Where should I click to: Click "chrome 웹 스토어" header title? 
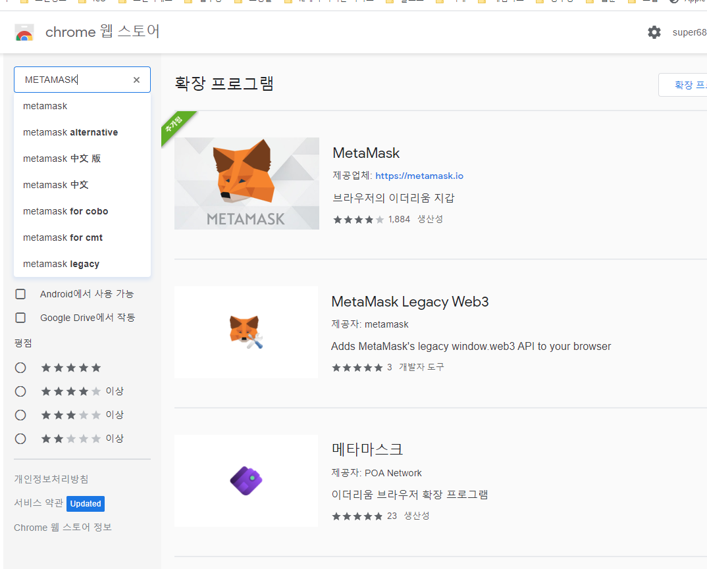coord(102,32)
